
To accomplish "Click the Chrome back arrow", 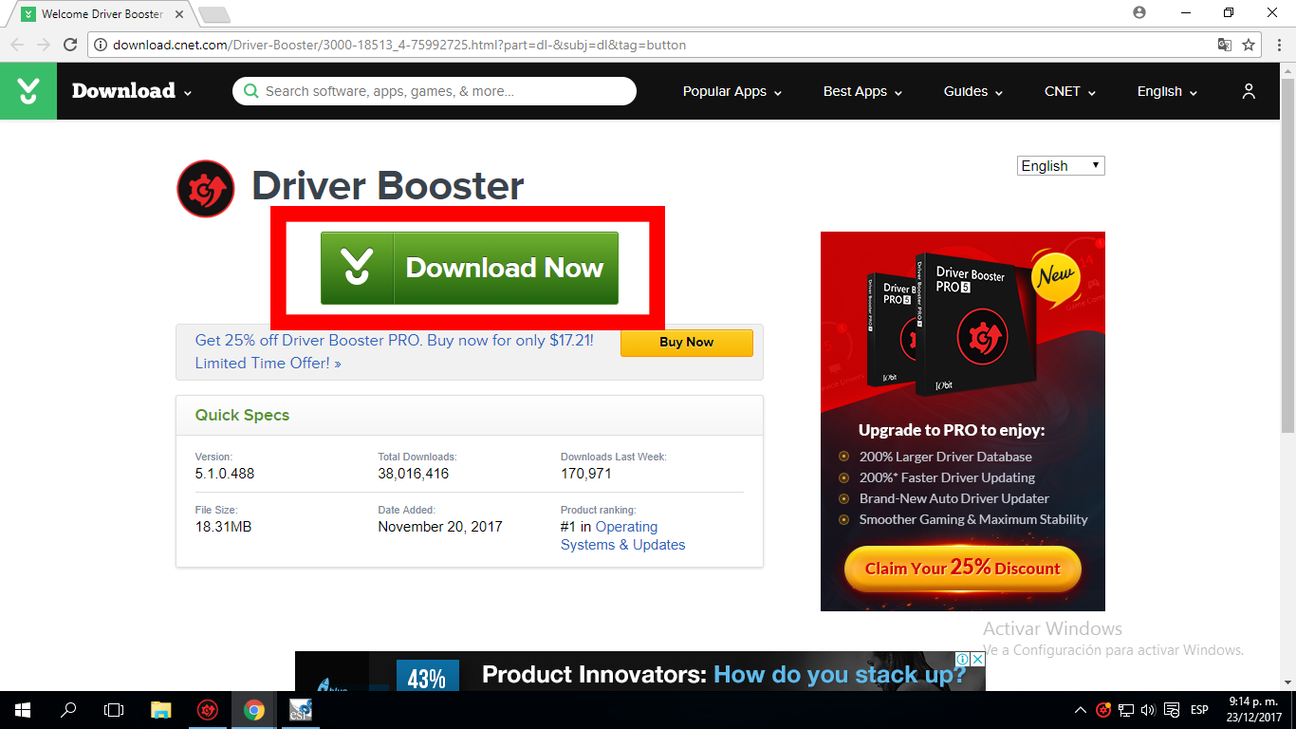I will [x=17, y=45].
